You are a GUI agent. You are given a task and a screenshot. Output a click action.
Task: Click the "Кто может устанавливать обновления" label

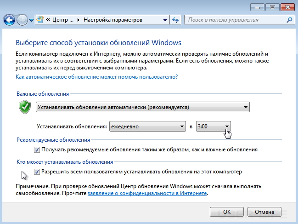point(65,162)
